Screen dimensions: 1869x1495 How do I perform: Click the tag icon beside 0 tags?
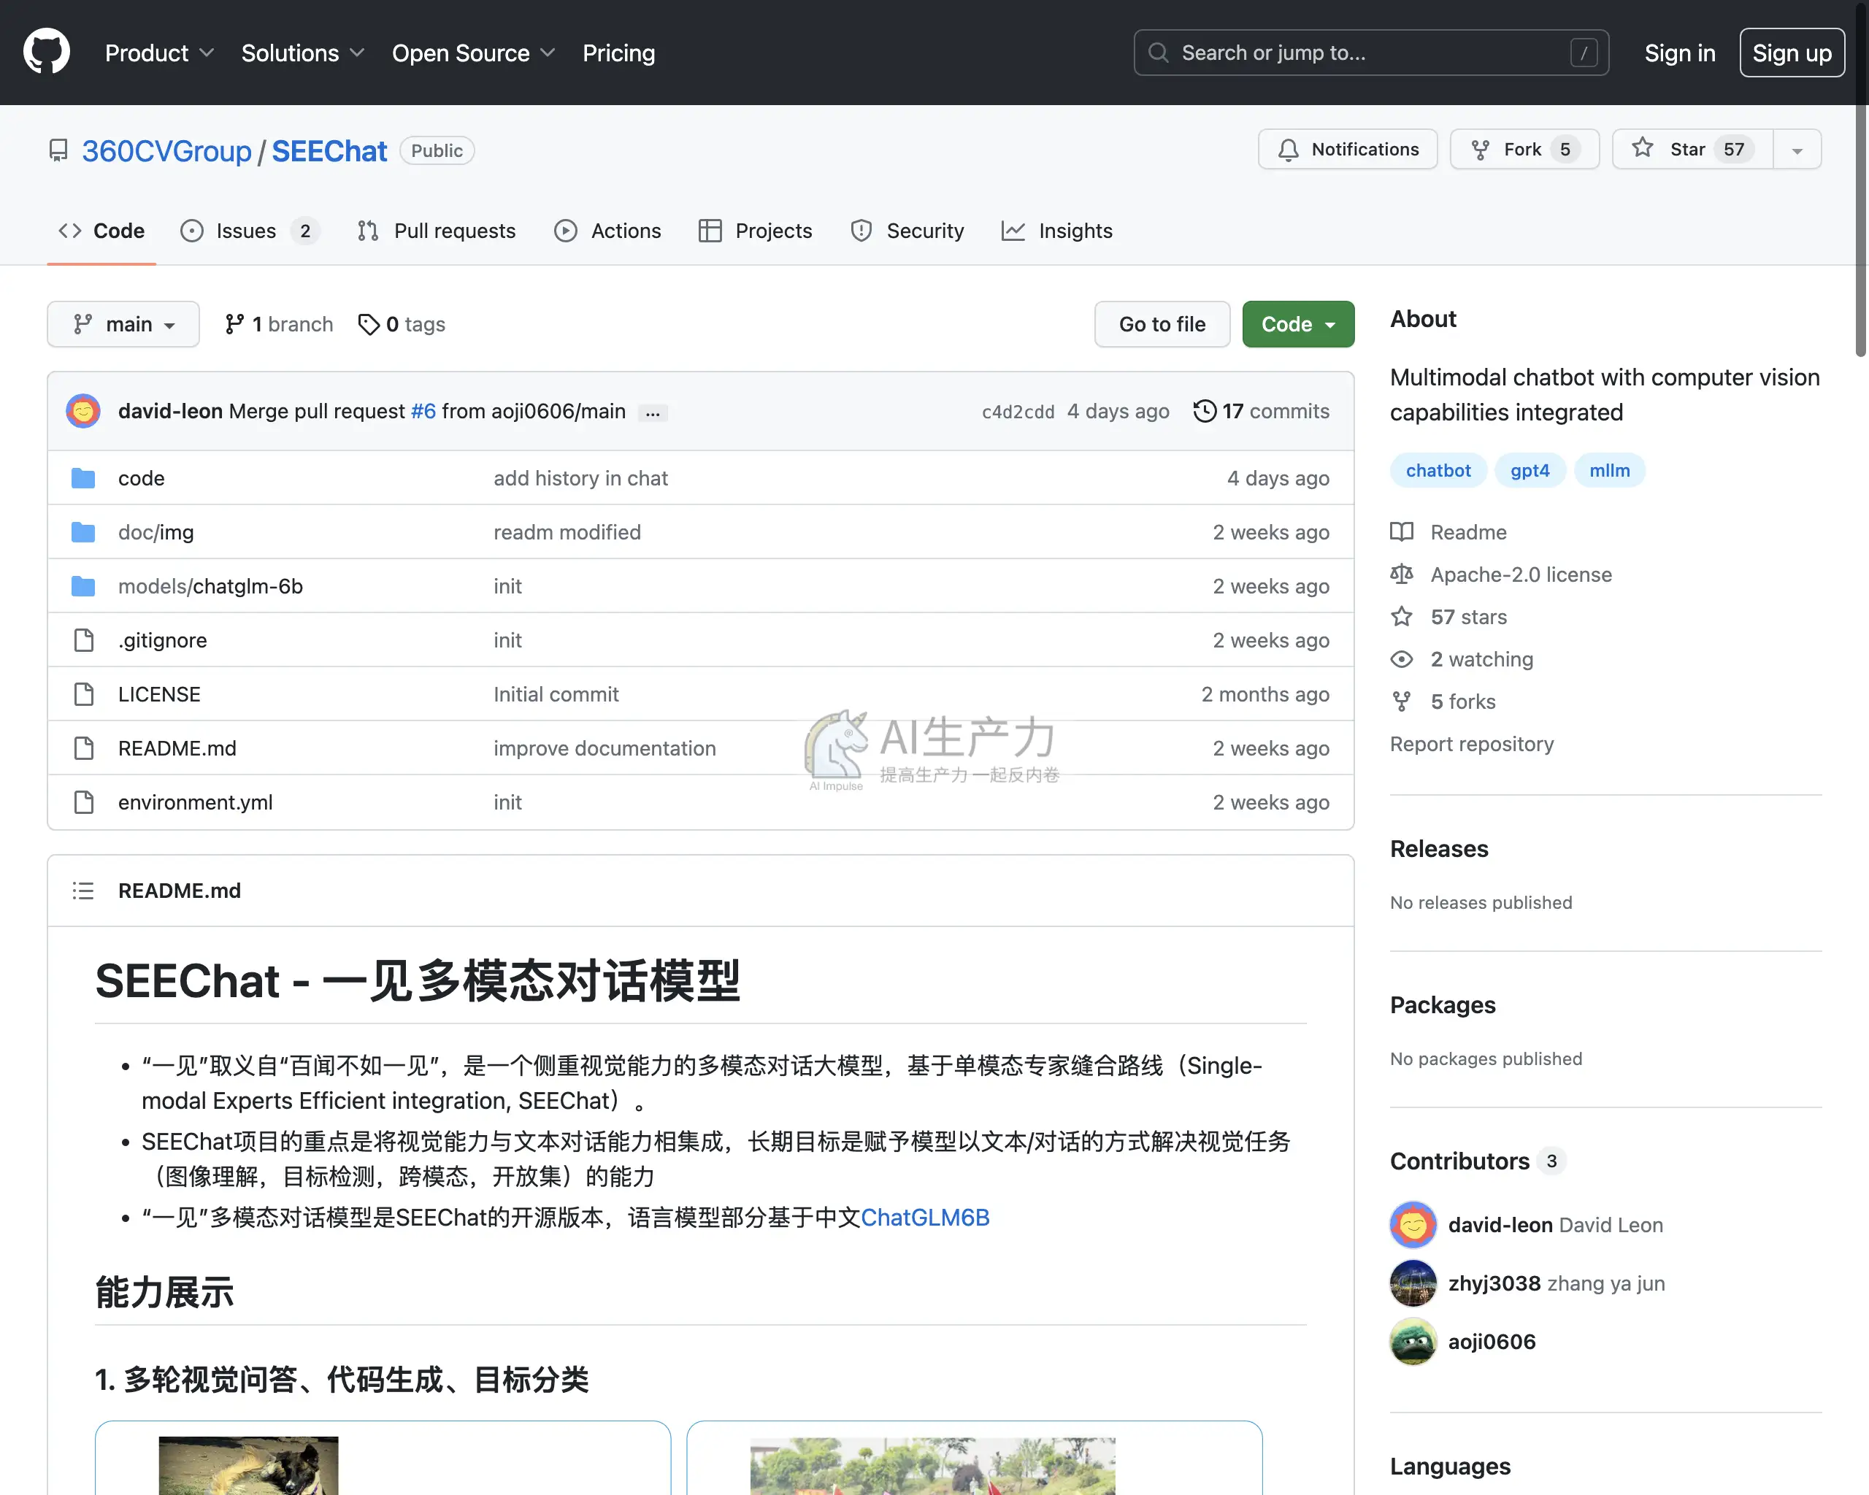pyautogui.click(x=369, y=324)
